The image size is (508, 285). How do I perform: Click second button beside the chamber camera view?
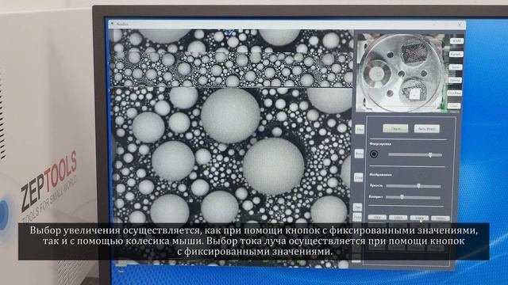456,54
